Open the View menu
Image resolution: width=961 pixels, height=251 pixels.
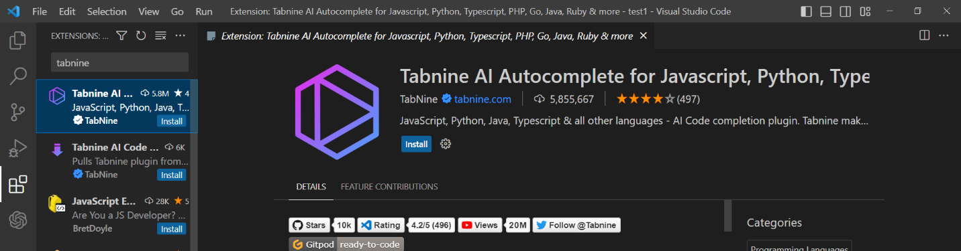(148, 11)
